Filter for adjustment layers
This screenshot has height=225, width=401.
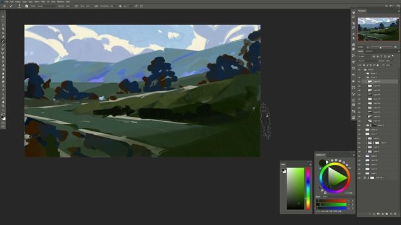(x=378, y=57)
